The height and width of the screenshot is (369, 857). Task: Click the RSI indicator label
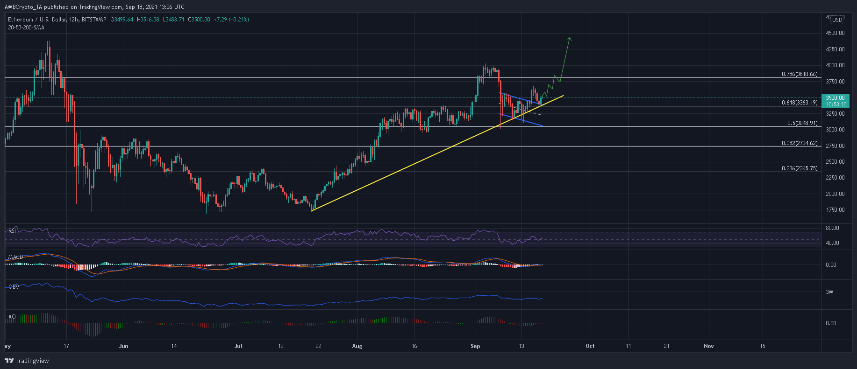click(13, 230)
